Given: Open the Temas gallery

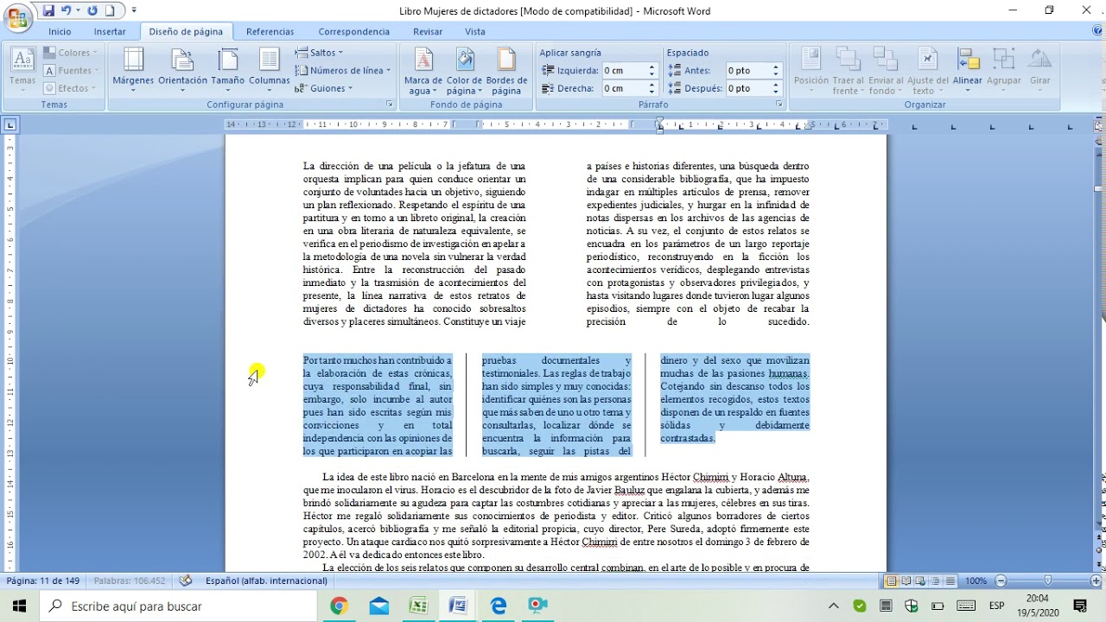Looking at the screenshot, I should [22, 70].
